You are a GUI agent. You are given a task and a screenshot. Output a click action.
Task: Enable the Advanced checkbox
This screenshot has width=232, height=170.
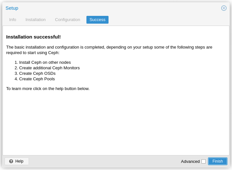203,161
